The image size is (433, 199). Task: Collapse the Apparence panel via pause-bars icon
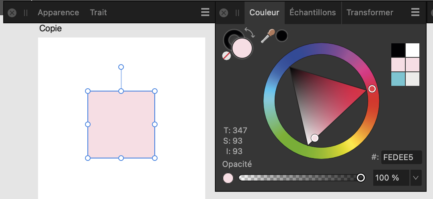coord(25,13)
